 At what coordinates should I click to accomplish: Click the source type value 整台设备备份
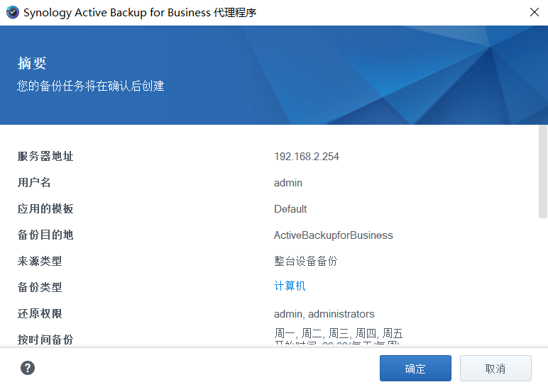305,261
